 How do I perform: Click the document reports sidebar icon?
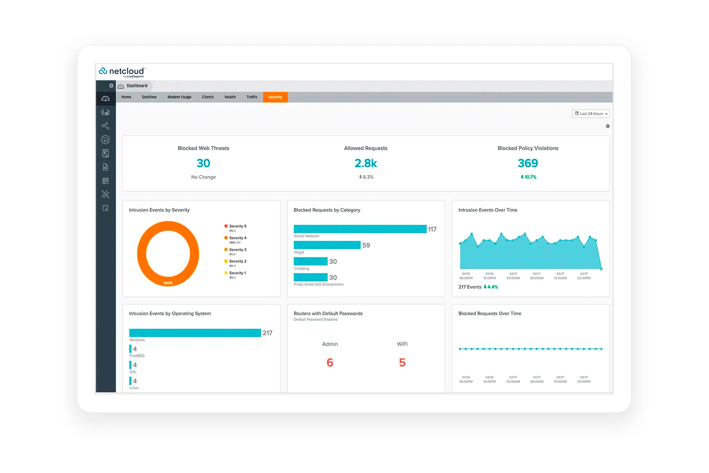coord(105,167)
